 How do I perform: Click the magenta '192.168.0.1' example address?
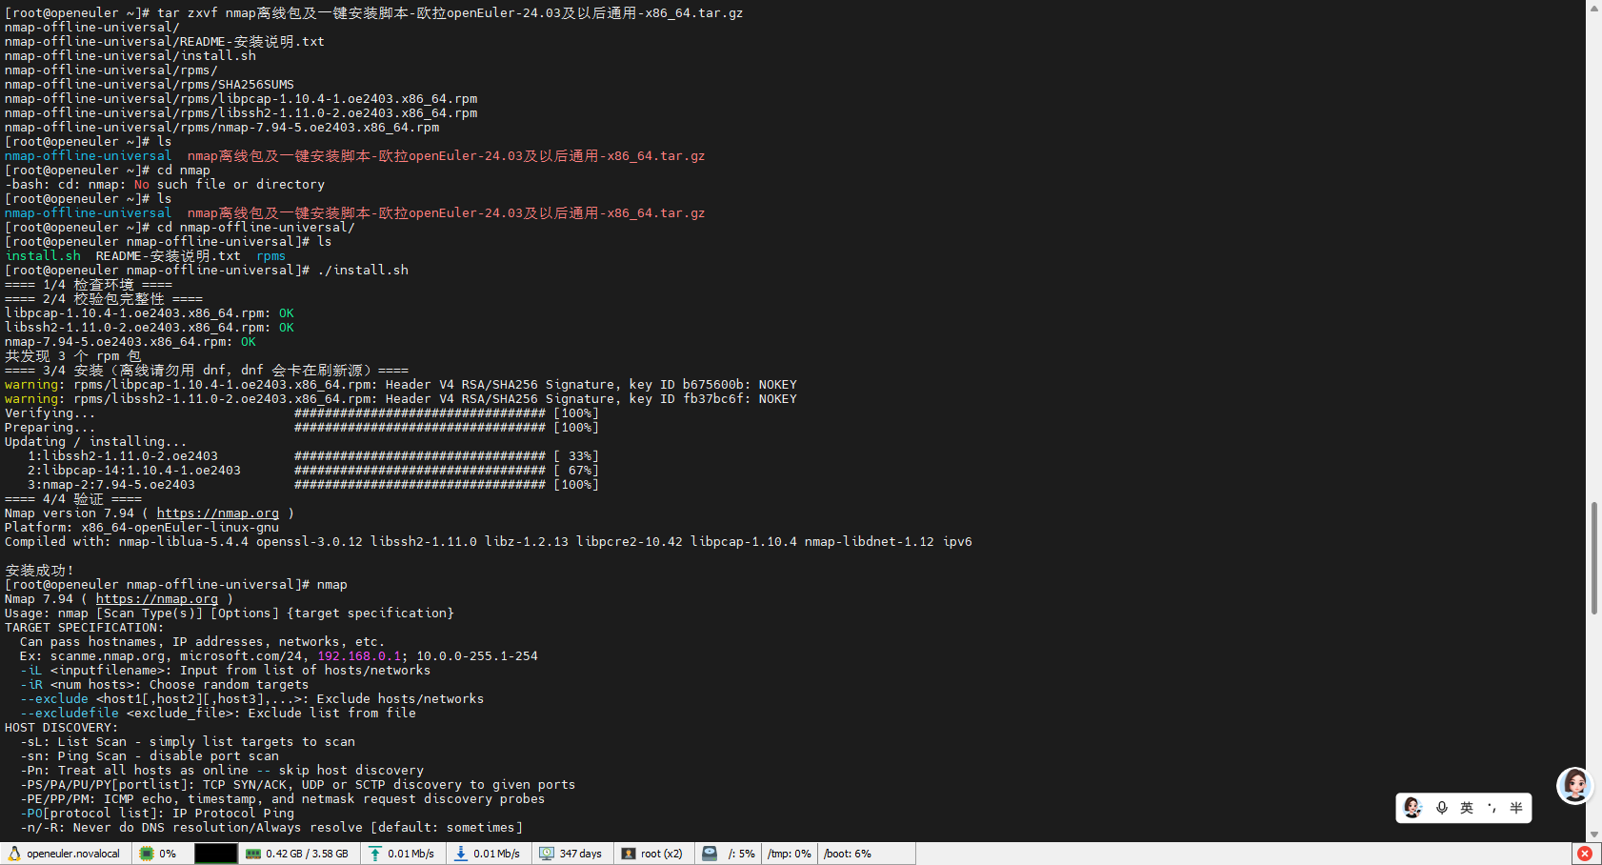359,656
